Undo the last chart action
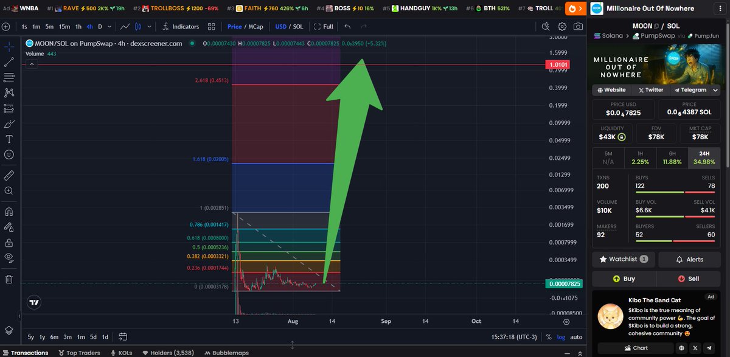This screenshot has width=730, height=357. 347,27
